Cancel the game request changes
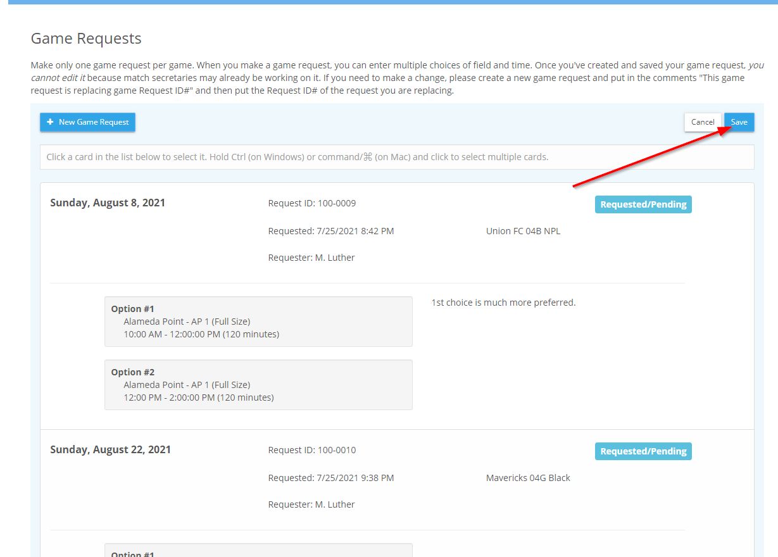This screenshot has width=778, height=557. tap(703, 122)
